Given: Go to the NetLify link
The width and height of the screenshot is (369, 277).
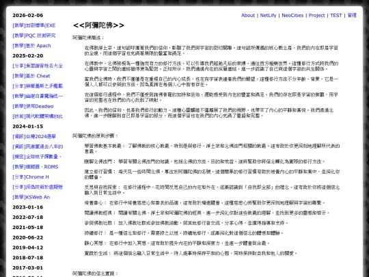Looking at the screenshot, I should 268,16.
